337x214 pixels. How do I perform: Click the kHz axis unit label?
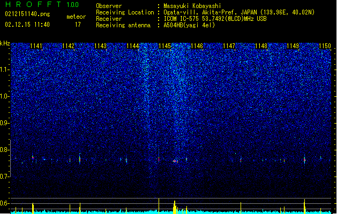point(5,43)
